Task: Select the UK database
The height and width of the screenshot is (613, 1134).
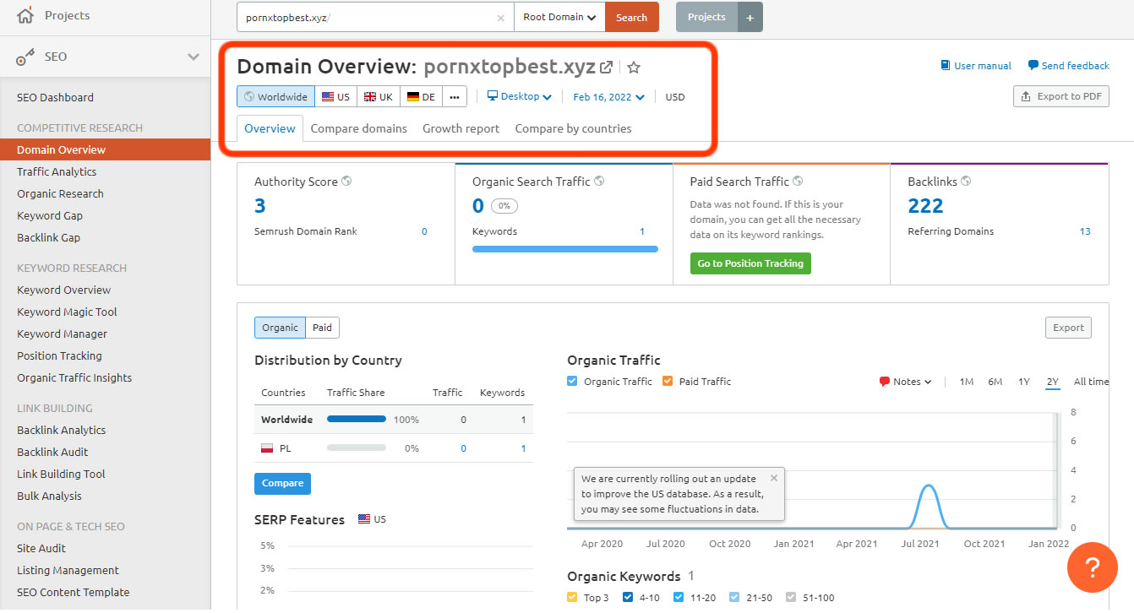Action: [378, 96]
